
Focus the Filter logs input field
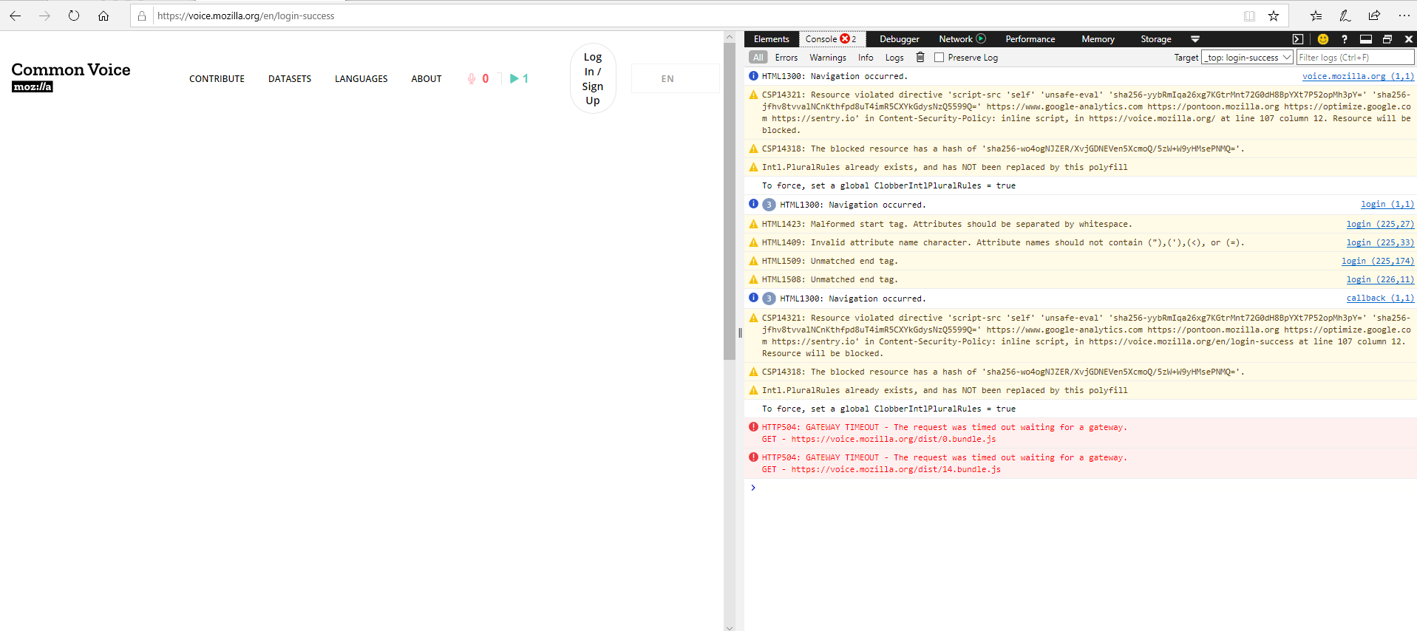(x=1355, y=57)
